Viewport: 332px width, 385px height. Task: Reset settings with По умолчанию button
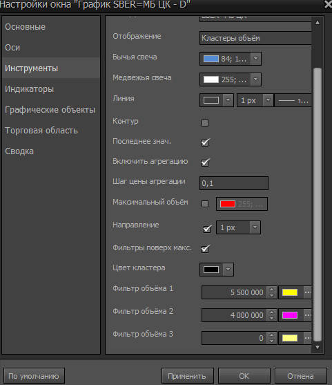(x=34, y=376)
